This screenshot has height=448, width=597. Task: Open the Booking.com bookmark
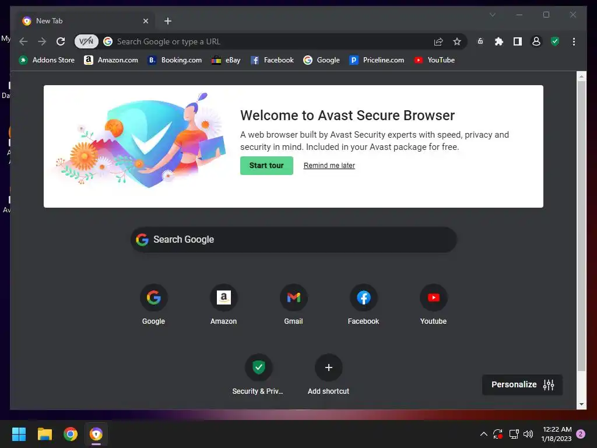[x=175, y=60]
